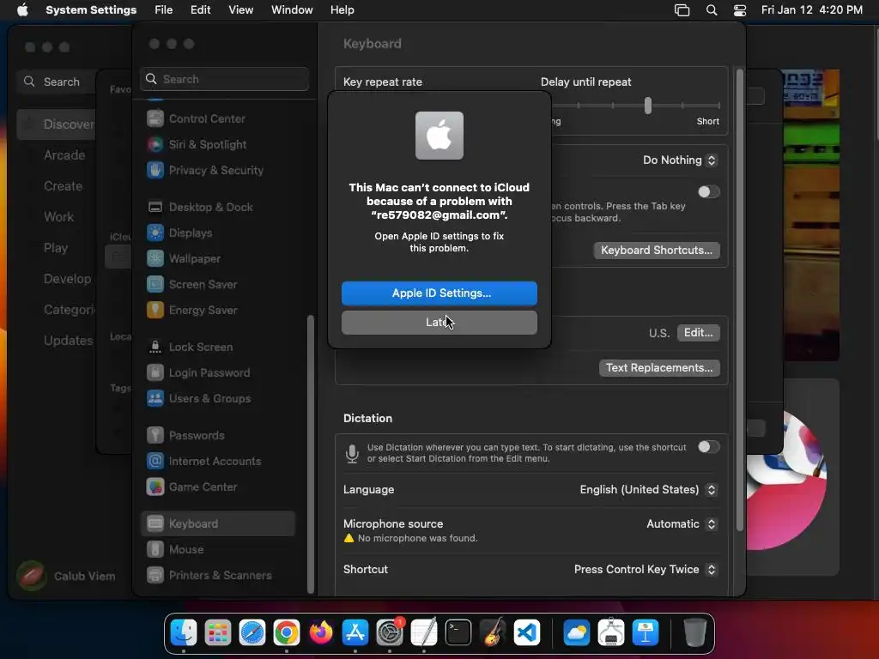Open the Edit menu

200,10
